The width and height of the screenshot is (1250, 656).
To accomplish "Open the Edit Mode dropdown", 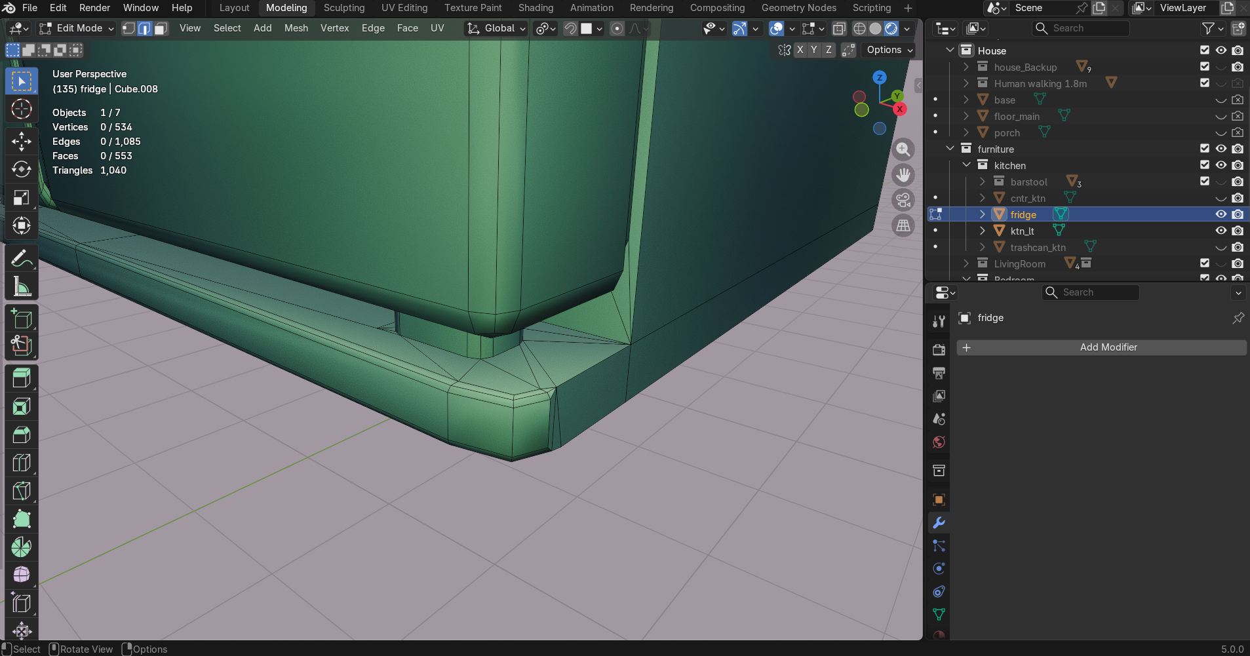I will [77, 28].
